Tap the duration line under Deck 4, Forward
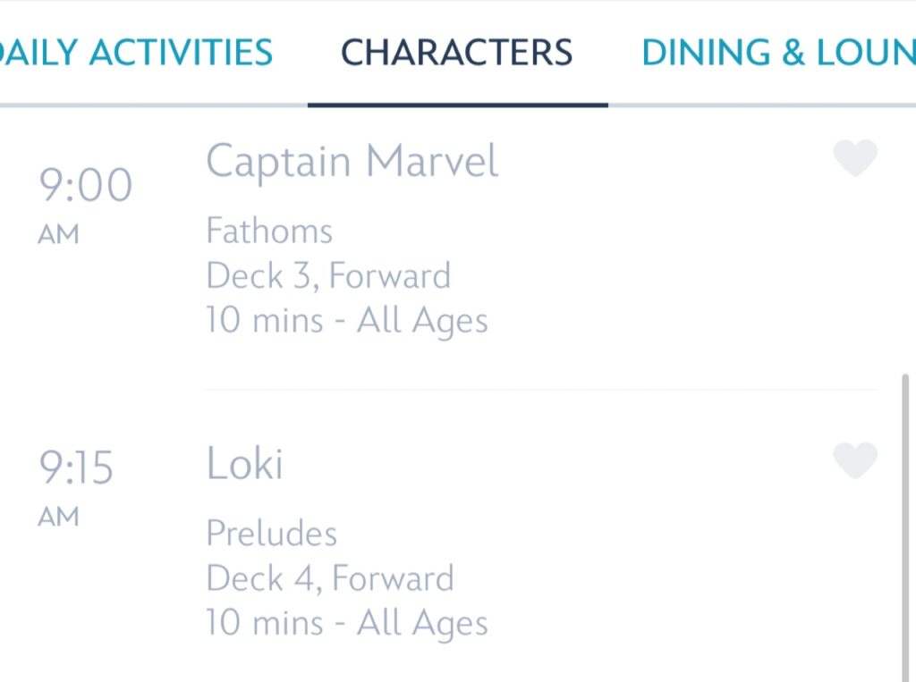The image size is (916, 682). [x=347, y=622]
